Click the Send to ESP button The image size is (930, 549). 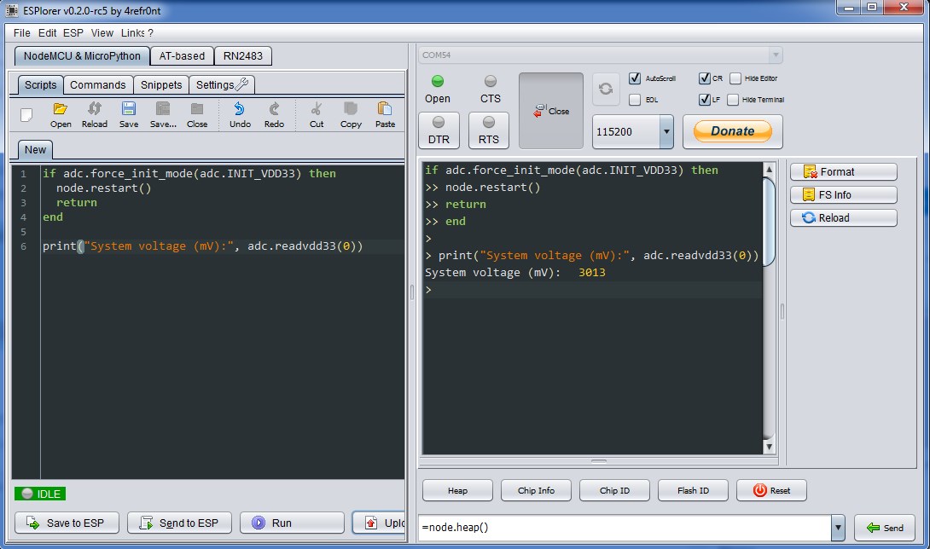(178, 523)
